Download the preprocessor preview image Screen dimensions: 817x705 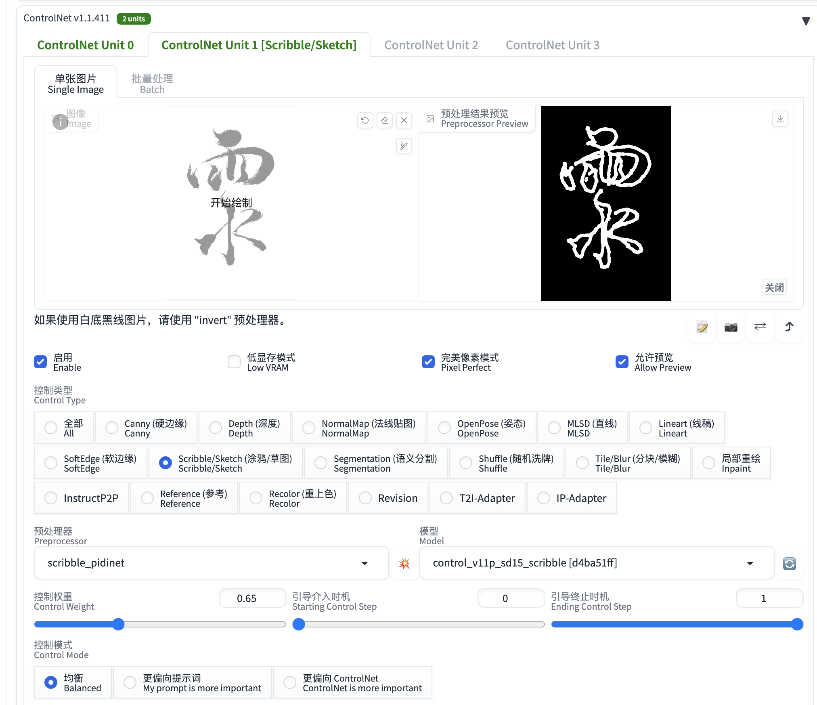(780, 119)
